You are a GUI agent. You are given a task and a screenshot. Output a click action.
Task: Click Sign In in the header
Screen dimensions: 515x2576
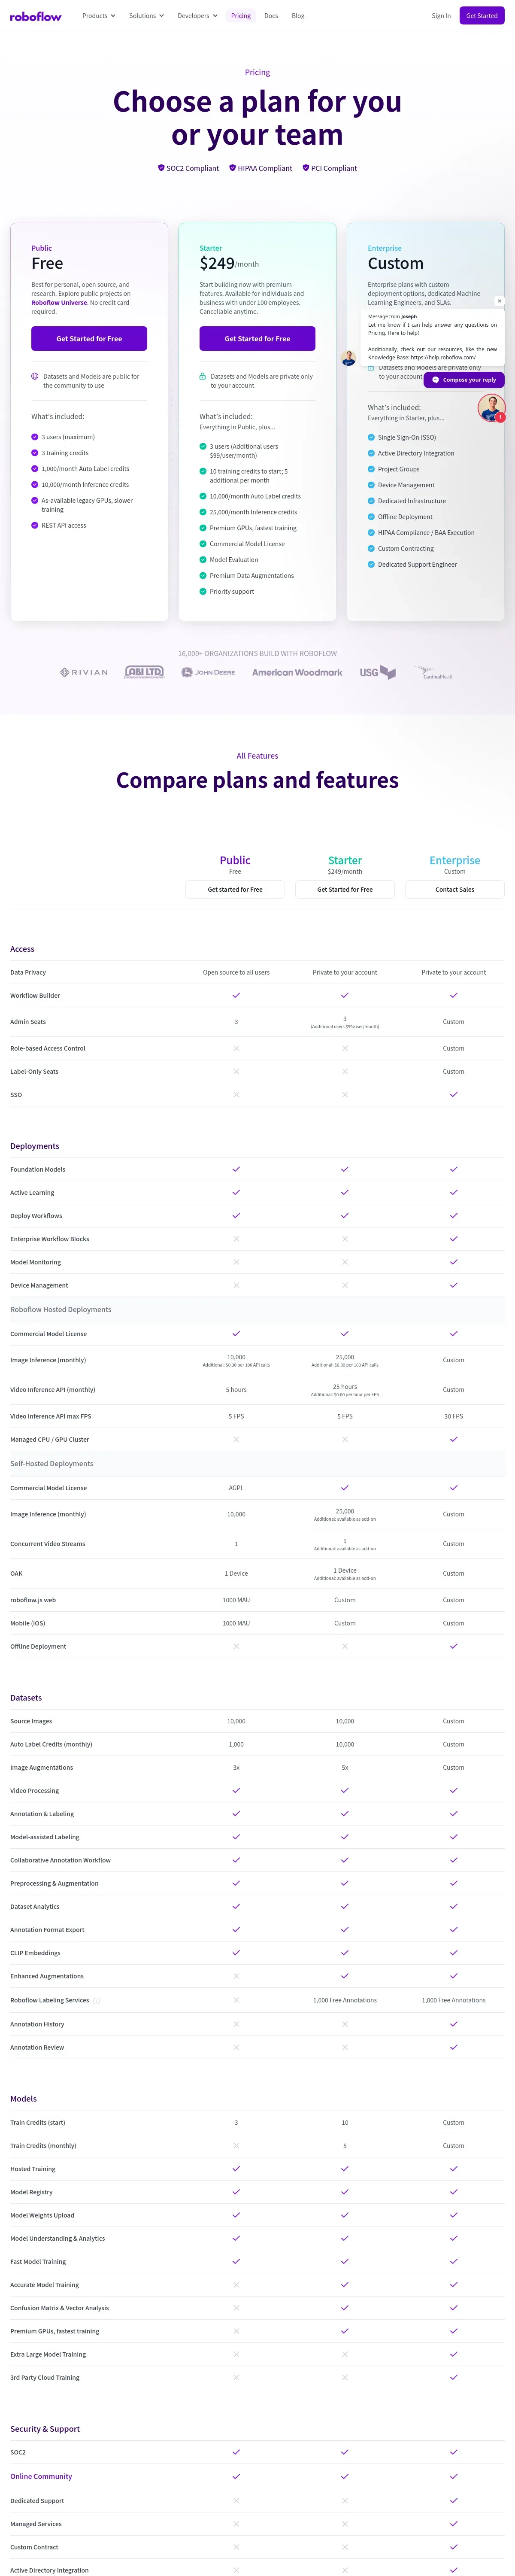tap(441, 16)
